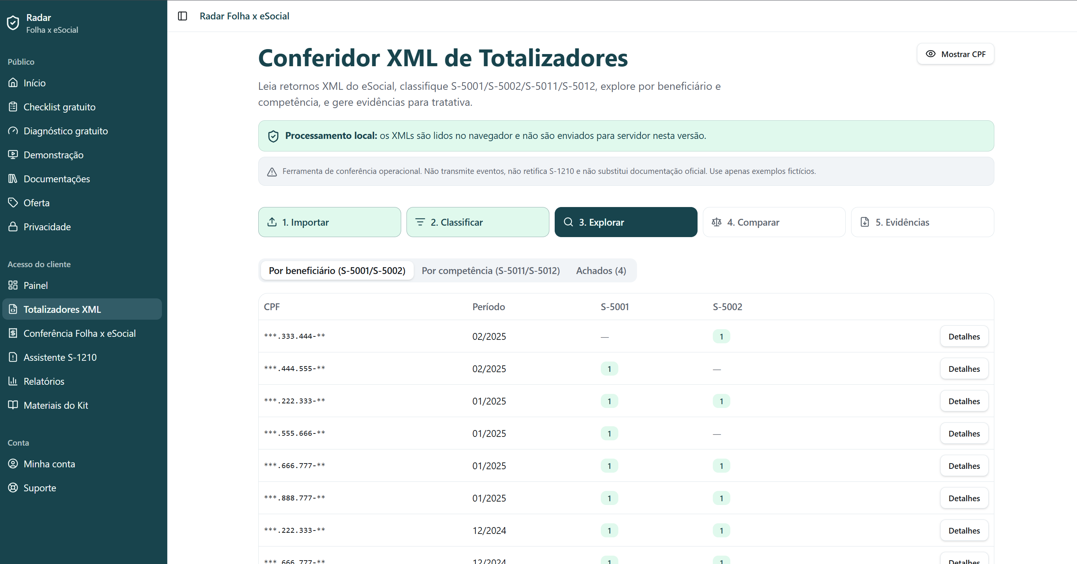Image resolution: width=1077 pixels, height=564 pixels.
Task: Click the Painel dashboard icon
Action: 13,285
